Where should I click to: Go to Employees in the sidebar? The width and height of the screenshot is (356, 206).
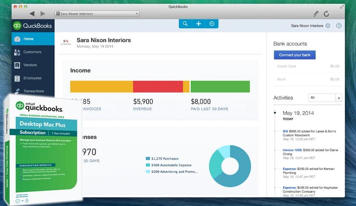(32, 78)
